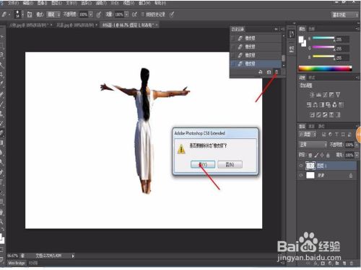Add a Black & White adjustment
361x270 pixels.
[x=322, y=104]
